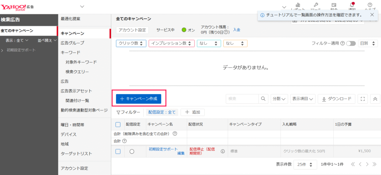The height and width of the screenshot is (175, 381).
Task: Click in the 検索 input field
Action: 242,99
